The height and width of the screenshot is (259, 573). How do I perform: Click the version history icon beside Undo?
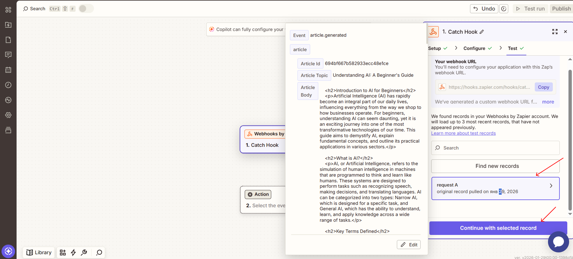[504, 9]
